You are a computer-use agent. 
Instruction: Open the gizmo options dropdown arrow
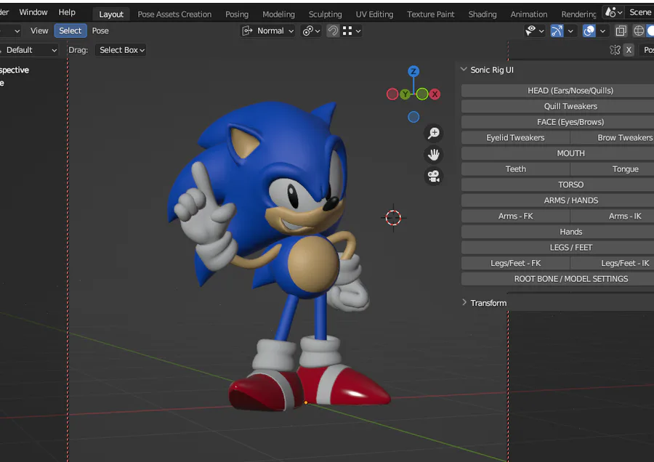pos(570,31)
